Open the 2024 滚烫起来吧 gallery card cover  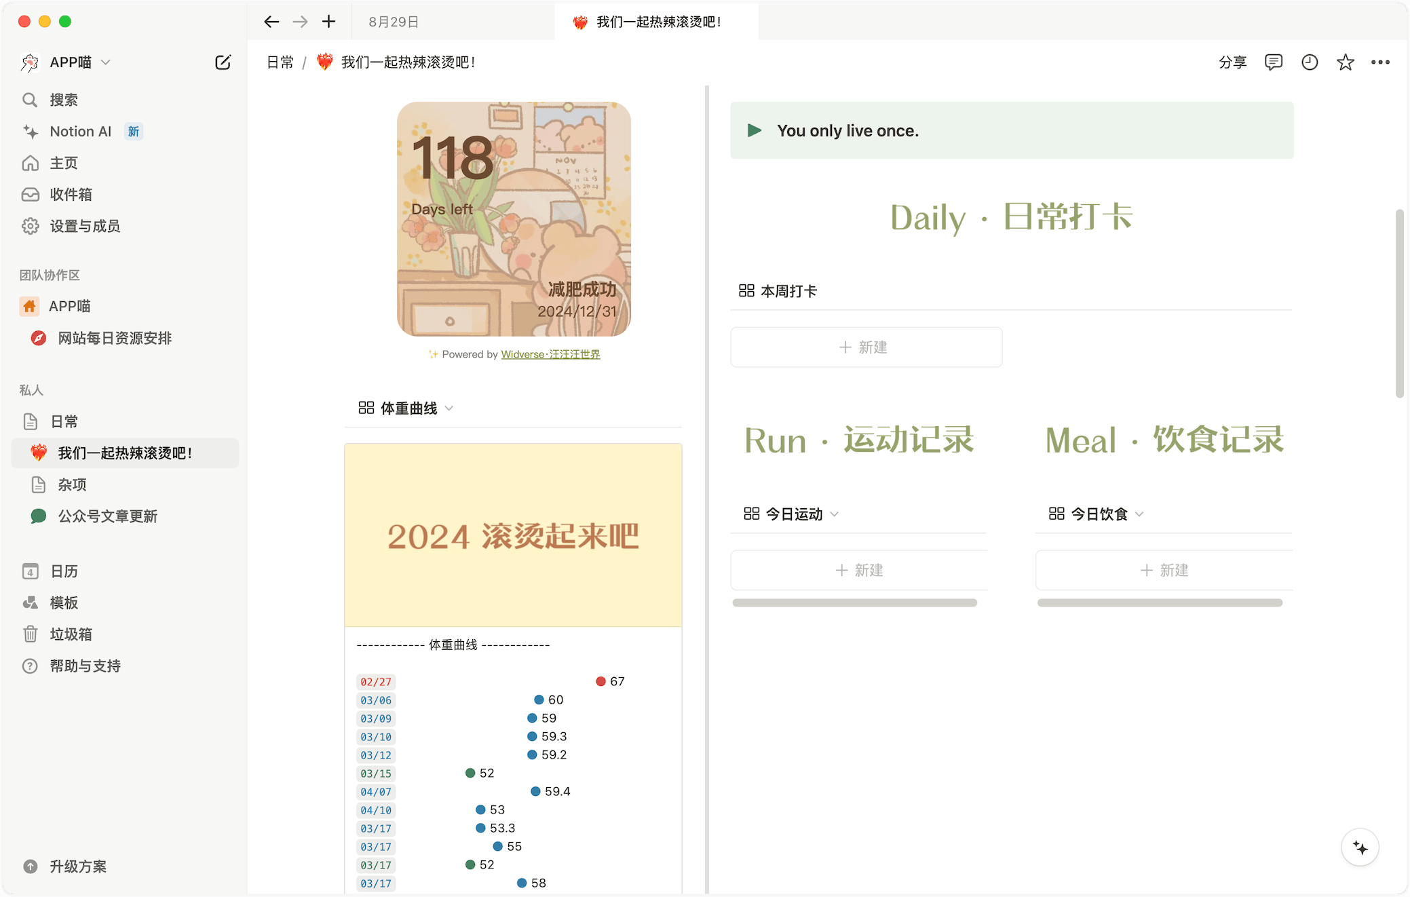[513, 535]
